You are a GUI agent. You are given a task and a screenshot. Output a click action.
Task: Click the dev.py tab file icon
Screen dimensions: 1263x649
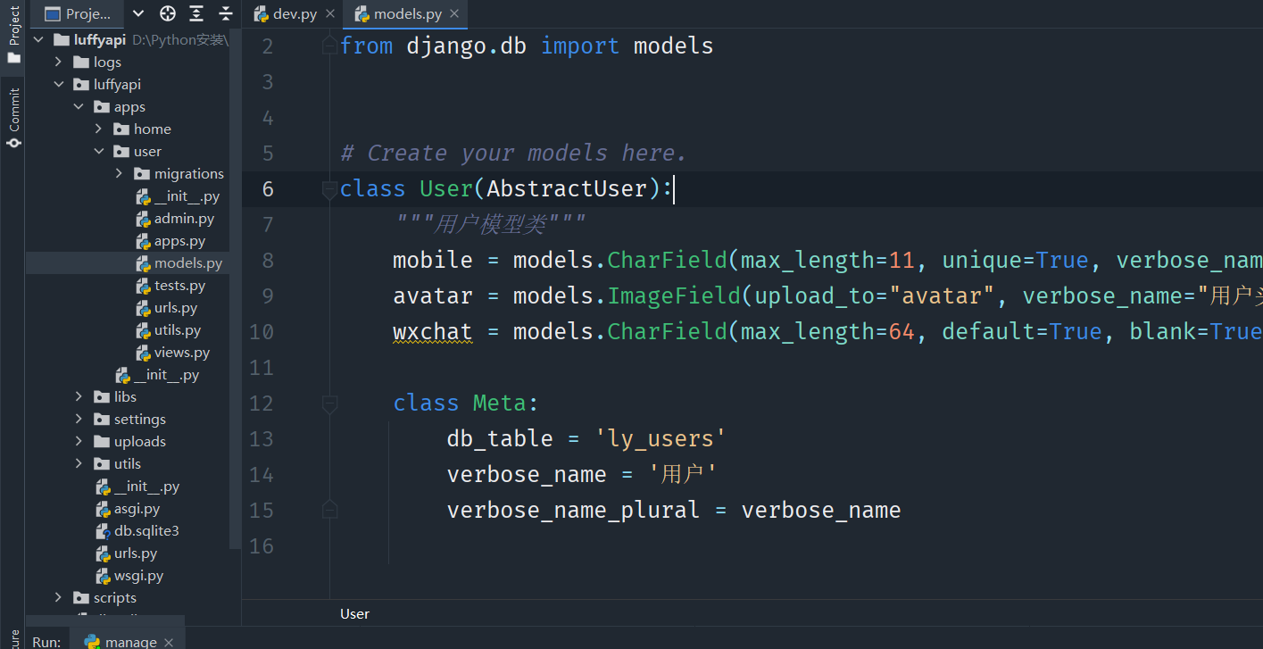pos(262,14)
